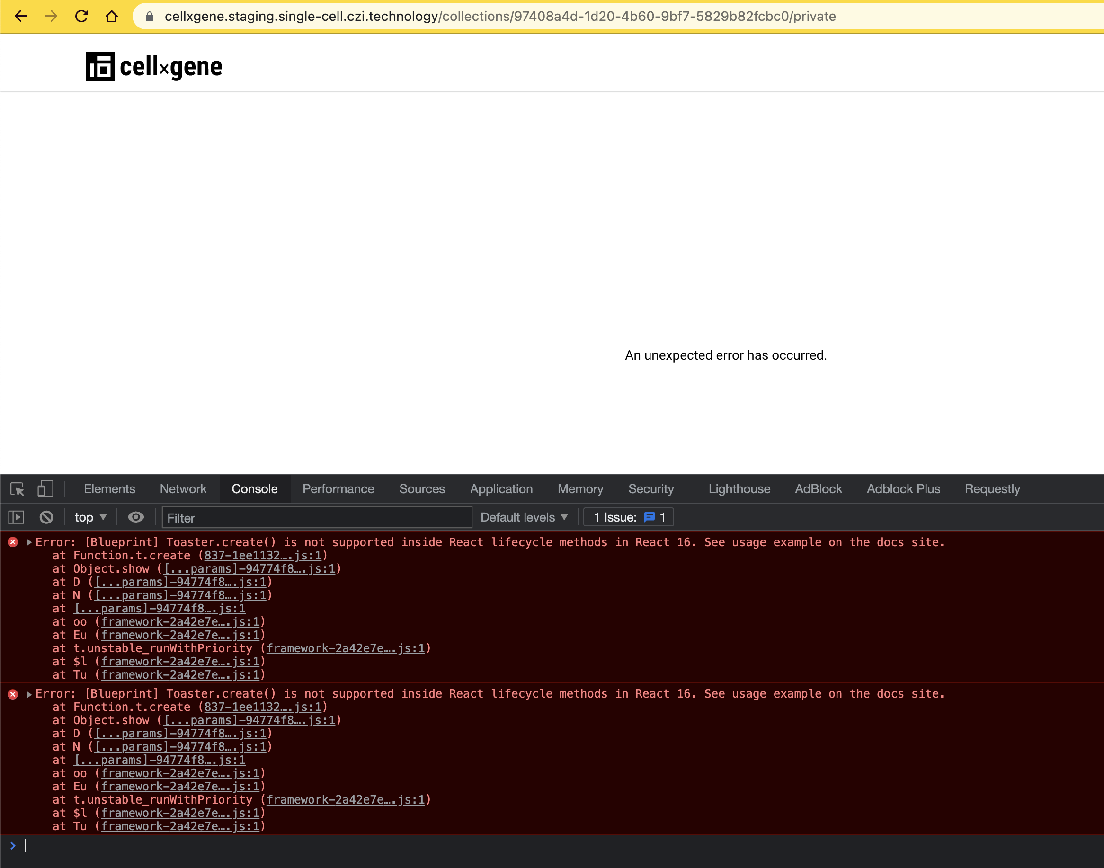Click the cellxgene logo
Viewport: 1104px width, 868px height.
pos(153,66)
